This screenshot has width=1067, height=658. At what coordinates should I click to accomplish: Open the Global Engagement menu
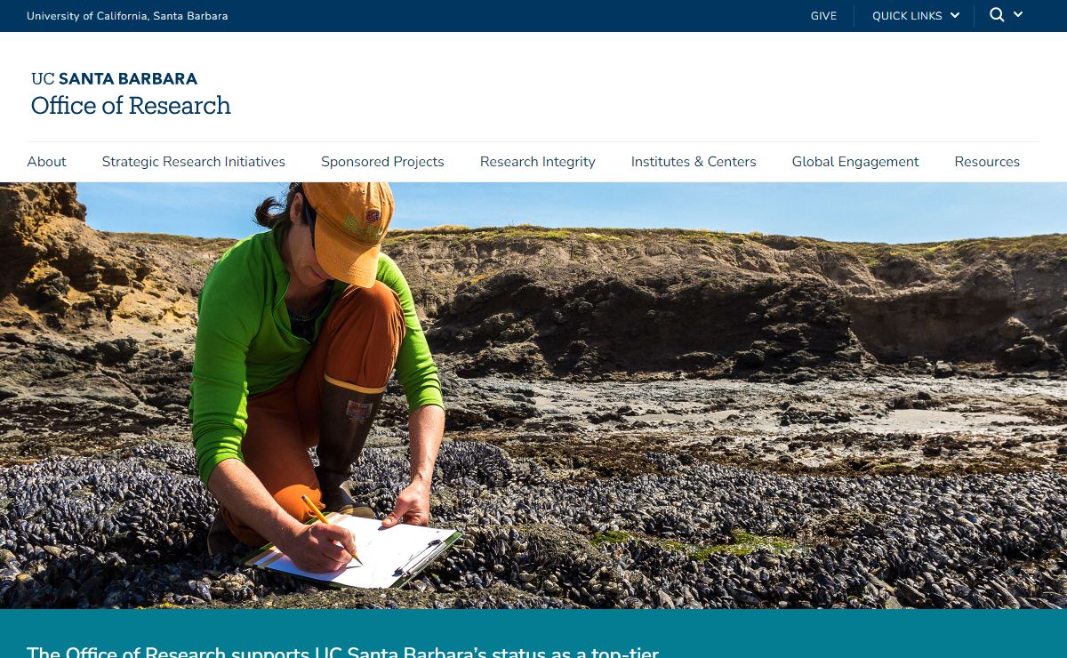click(855, 162)
